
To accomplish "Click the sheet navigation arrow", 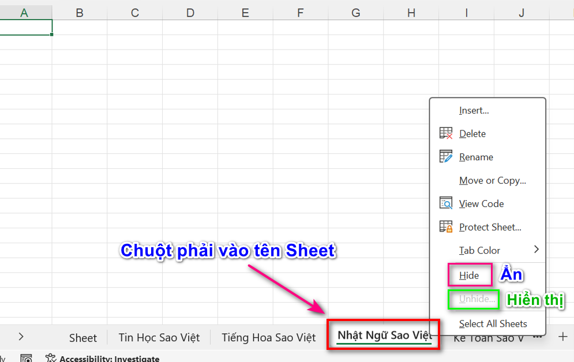I will pos(21,337).
